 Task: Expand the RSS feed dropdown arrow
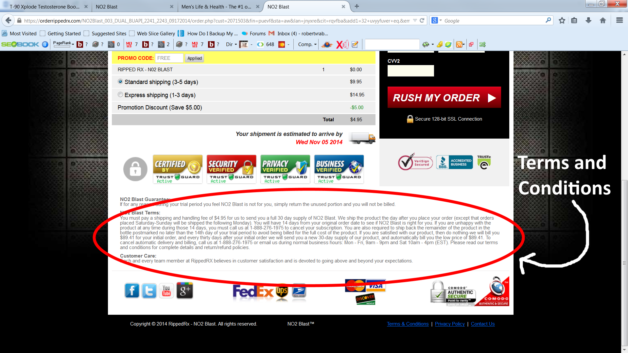(464, 44)
